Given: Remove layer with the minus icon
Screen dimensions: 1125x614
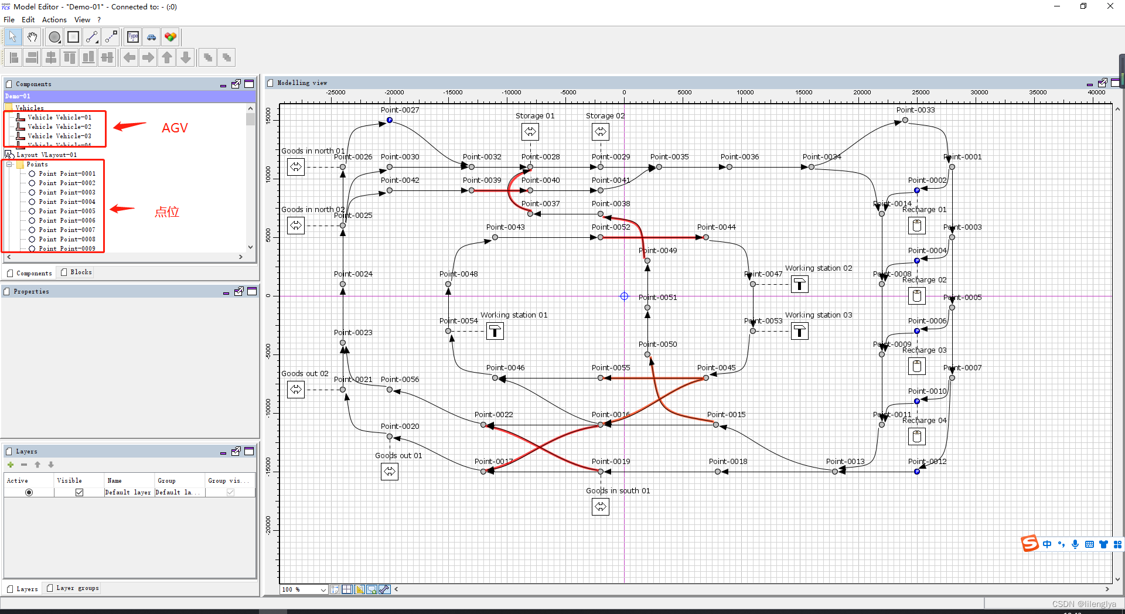Looking at the screenshot, I should [x=24, y=465].
